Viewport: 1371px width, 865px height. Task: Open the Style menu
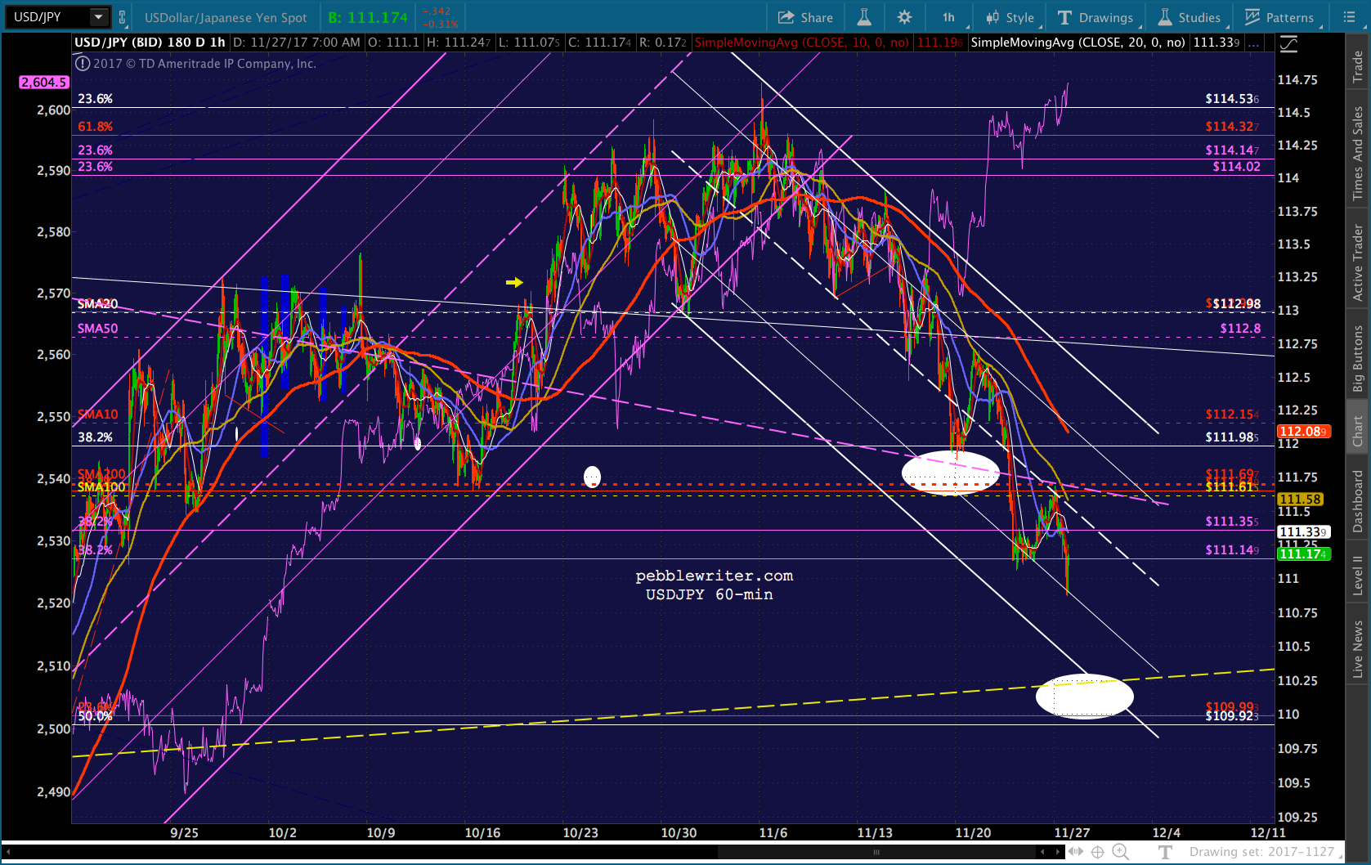pos(1010,17)
